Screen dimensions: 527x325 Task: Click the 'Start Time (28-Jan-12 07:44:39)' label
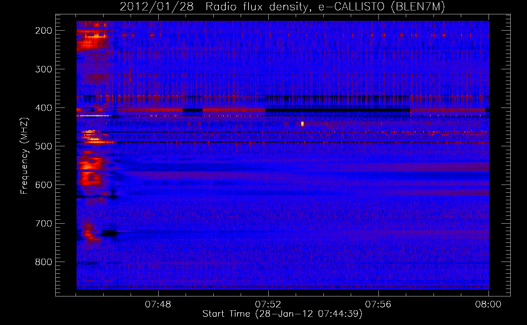click(282, 314)
